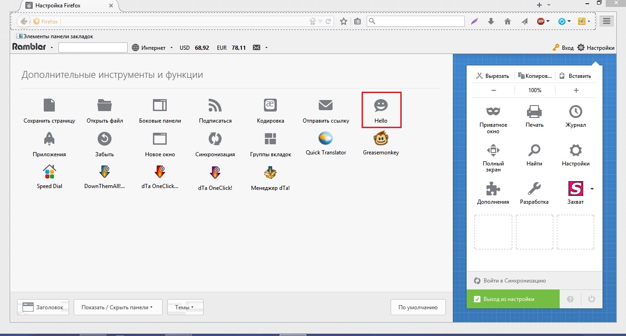Open the Журнал clock icon
This screenshot has height=336, width=626.
coord(576,111)
